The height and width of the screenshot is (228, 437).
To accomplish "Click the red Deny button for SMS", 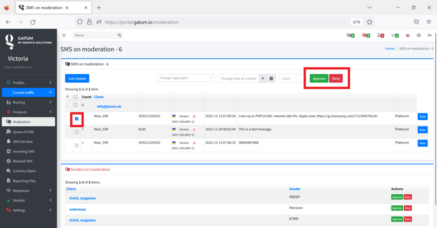I will (336, 78).
